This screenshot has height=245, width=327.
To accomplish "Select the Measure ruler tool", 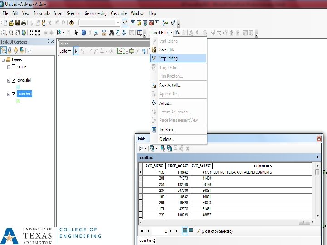I will 104,33.
